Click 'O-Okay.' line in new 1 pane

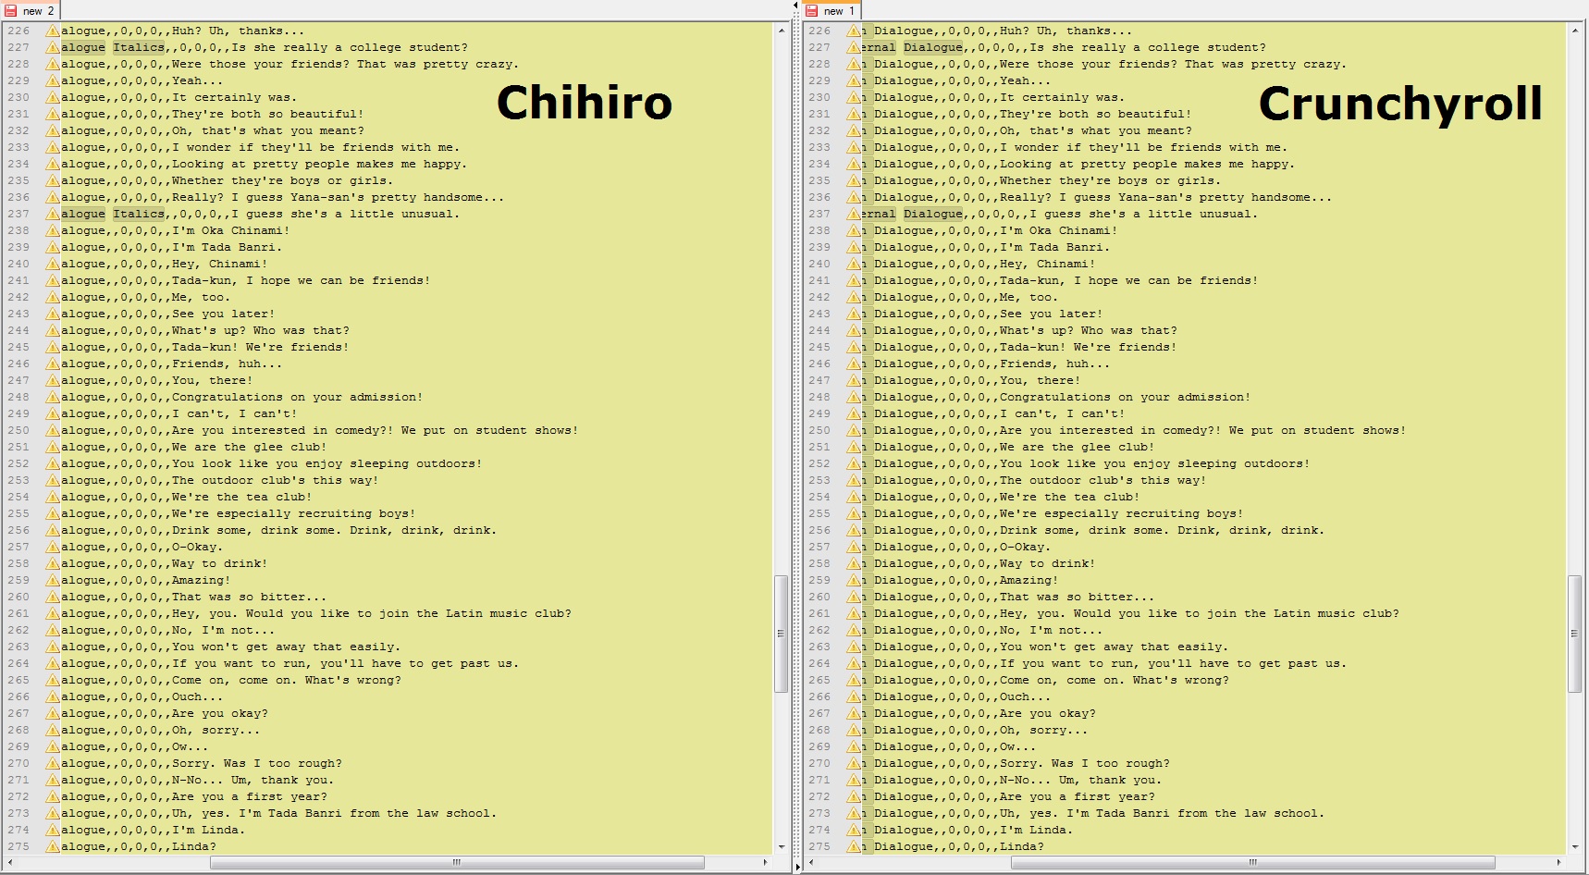tap(1026, 548)
